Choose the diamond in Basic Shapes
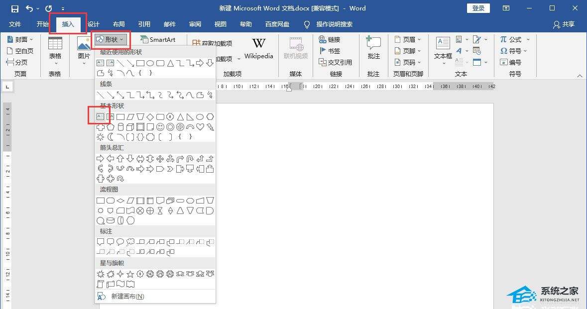 point(150,117)
